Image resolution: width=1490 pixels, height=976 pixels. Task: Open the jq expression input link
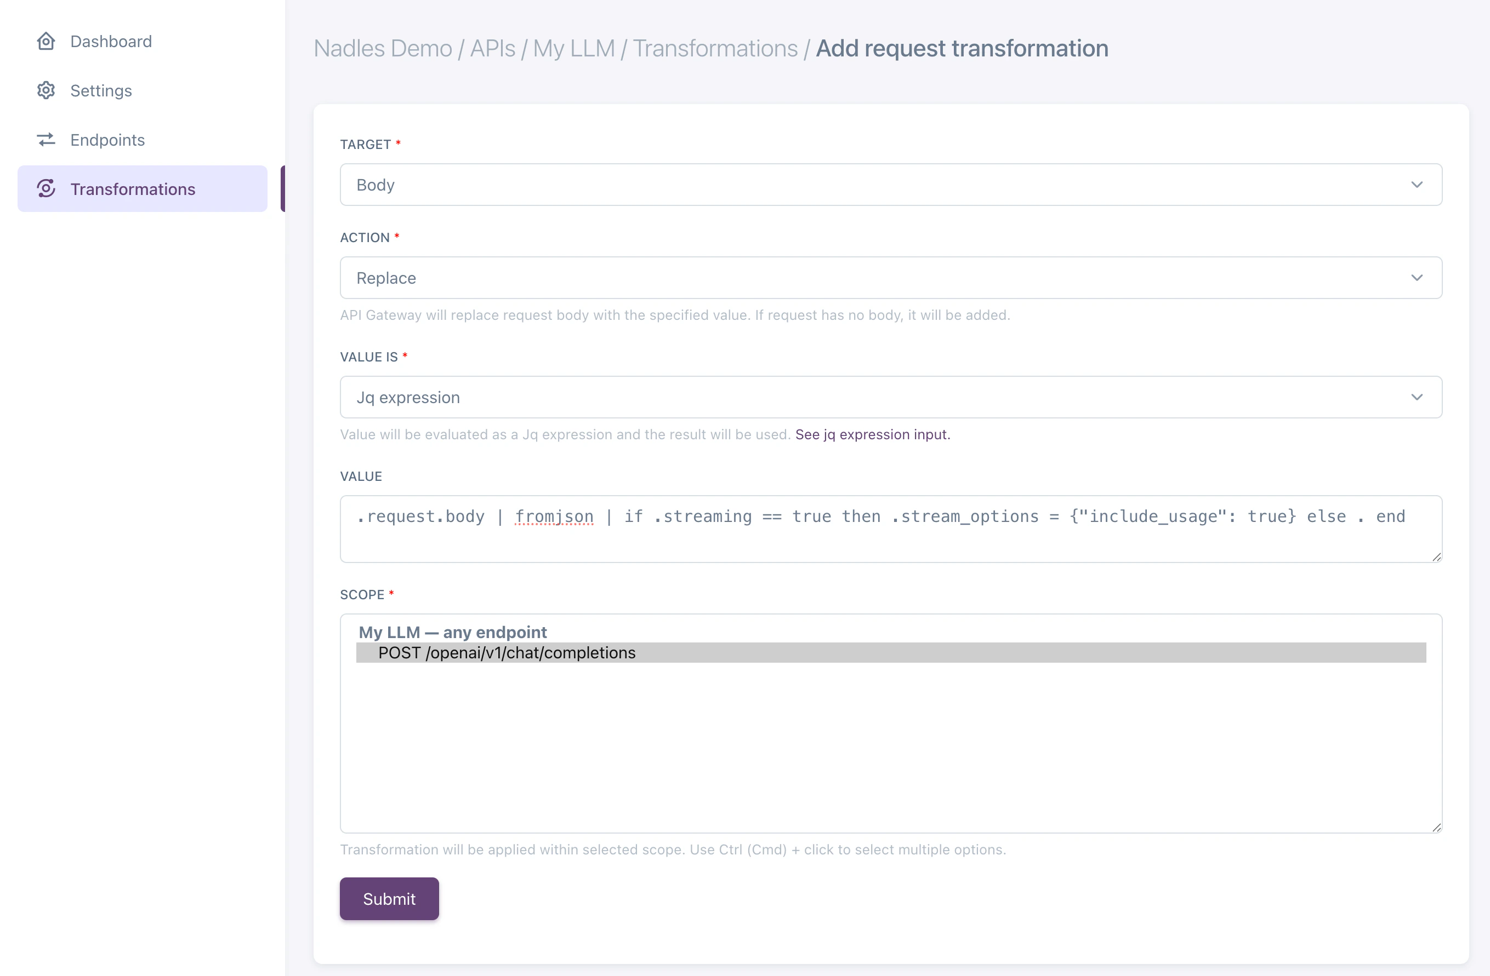click(872, 434)
